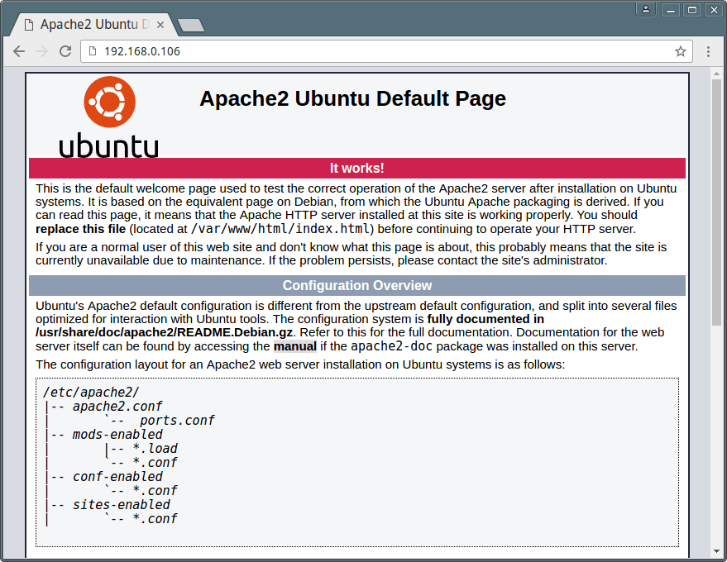Bookmark this page with the star icon
This screenshot has height=562, width=727.
pos(681,51)
